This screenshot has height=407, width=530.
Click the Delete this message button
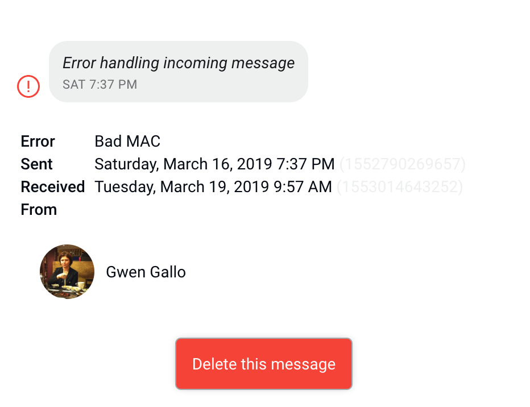click(x=263, y=364)
